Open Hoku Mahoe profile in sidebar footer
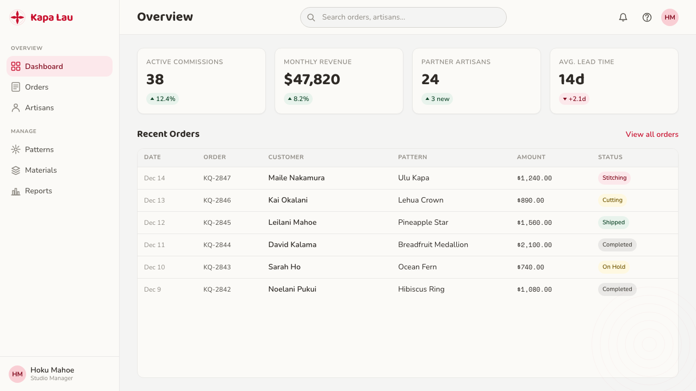This screenshot has width=696, height=391. click(59, 374)
